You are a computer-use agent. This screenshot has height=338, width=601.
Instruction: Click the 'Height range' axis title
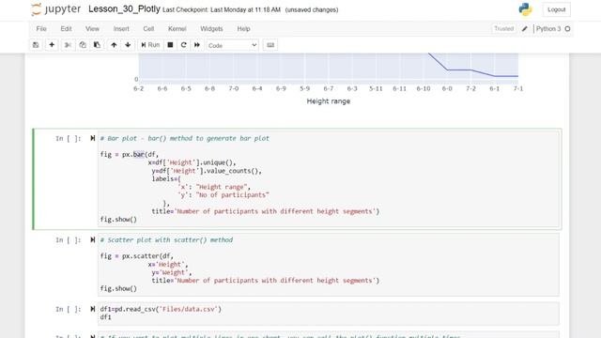pyautogui.click(x=329, y=101)
